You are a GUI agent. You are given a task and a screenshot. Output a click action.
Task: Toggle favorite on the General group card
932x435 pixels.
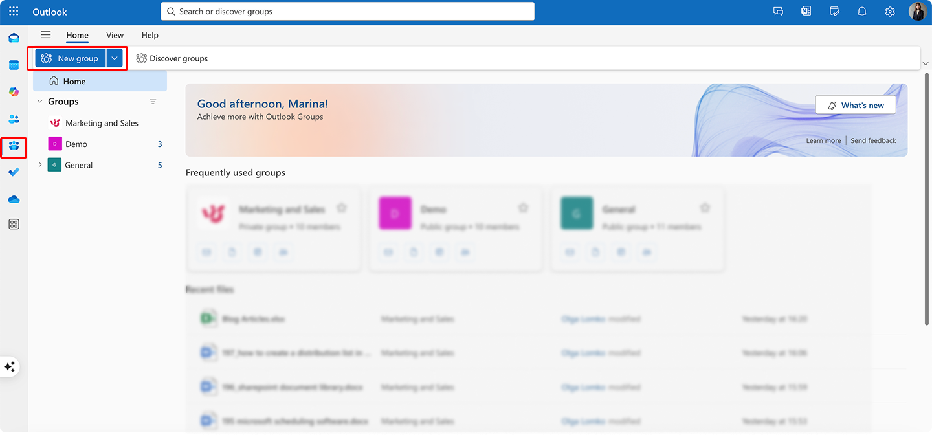[x=705, y=208]
